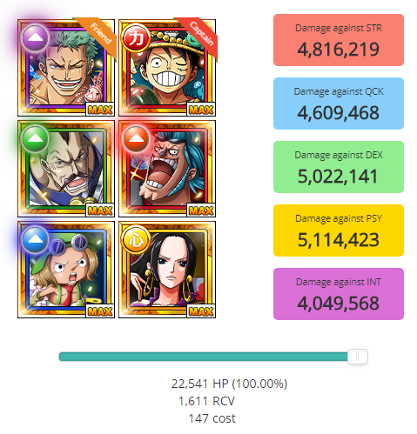
Task: Click the yellow PSY orb on Boa Hancock
Action: (x=136, y=239)
